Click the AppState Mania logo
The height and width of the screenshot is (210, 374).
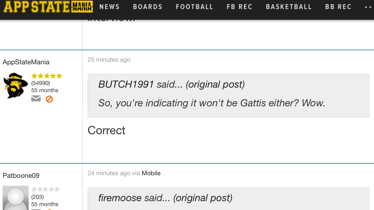pyautogui.click(x=48, y=7)
